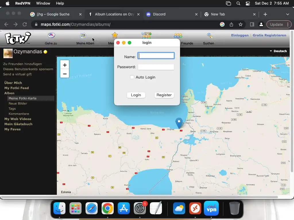Image resolution: width=294 pixels, height=220 pixels.
Task: Open the Fotki logo home link
Action: click(x=18, y=38)
